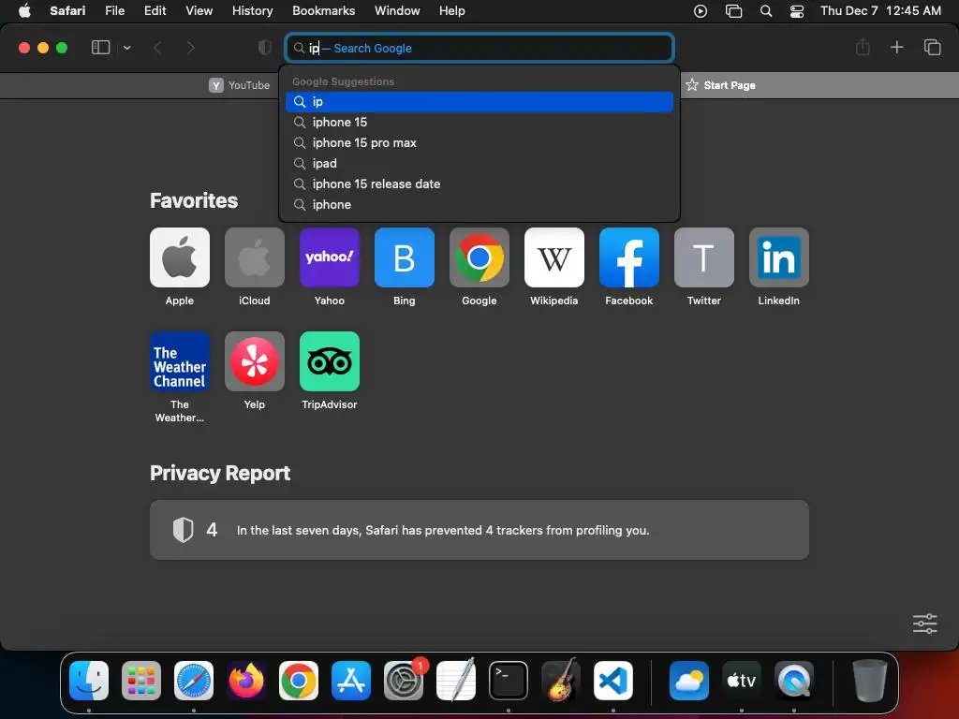
Task: Open GarageBand from the Dock
Action: [x=561, y=681]
